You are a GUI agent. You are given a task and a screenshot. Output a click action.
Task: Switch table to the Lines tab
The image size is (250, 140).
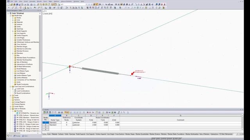click(x=49, y=134)
